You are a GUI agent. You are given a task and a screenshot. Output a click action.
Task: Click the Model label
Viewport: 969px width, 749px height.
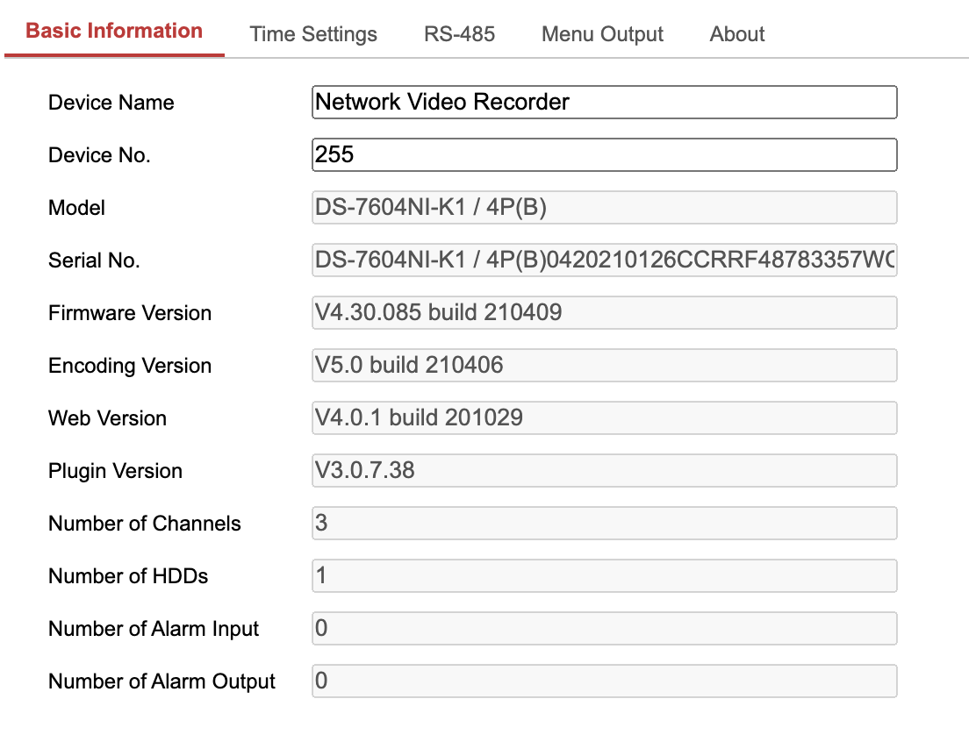point(76,208)
